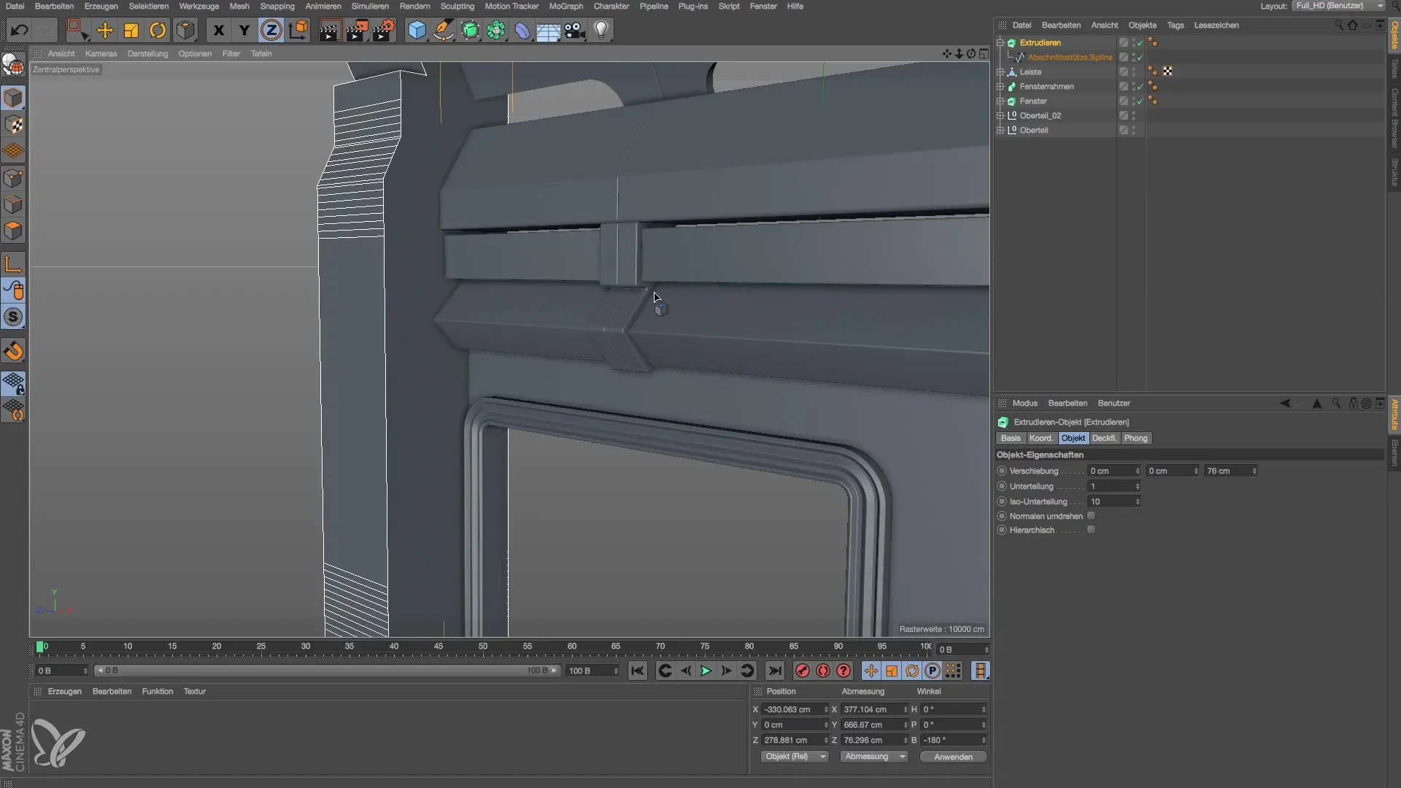This screenshot has height=788, width=1401.
Task: Add deformer bend icon
Action: point(522,30)
